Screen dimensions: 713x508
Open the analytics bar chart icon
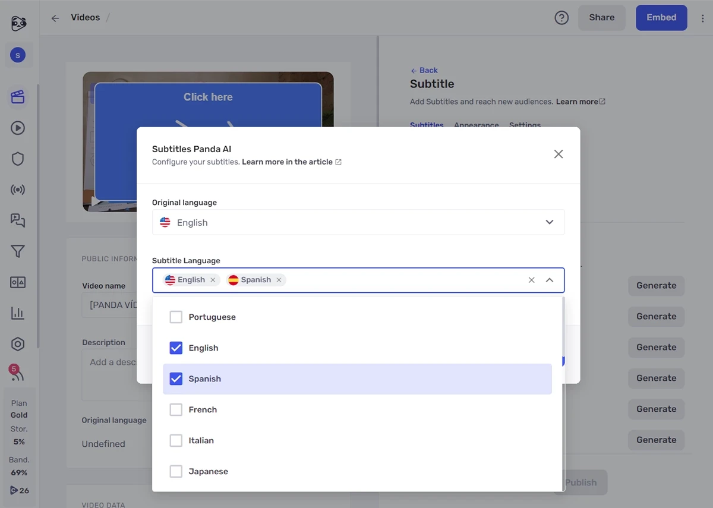click(x=18, y=313)
